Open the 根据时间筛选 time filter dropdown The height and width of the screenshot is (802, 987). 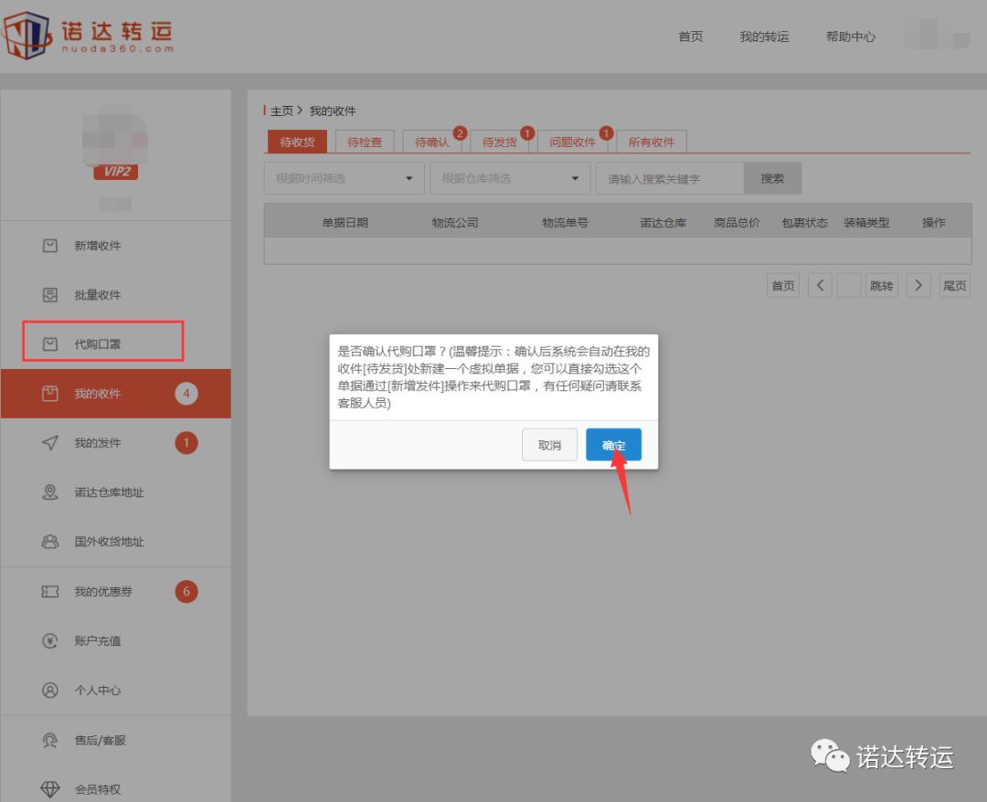pyautogui.click(x=343, y=178)
